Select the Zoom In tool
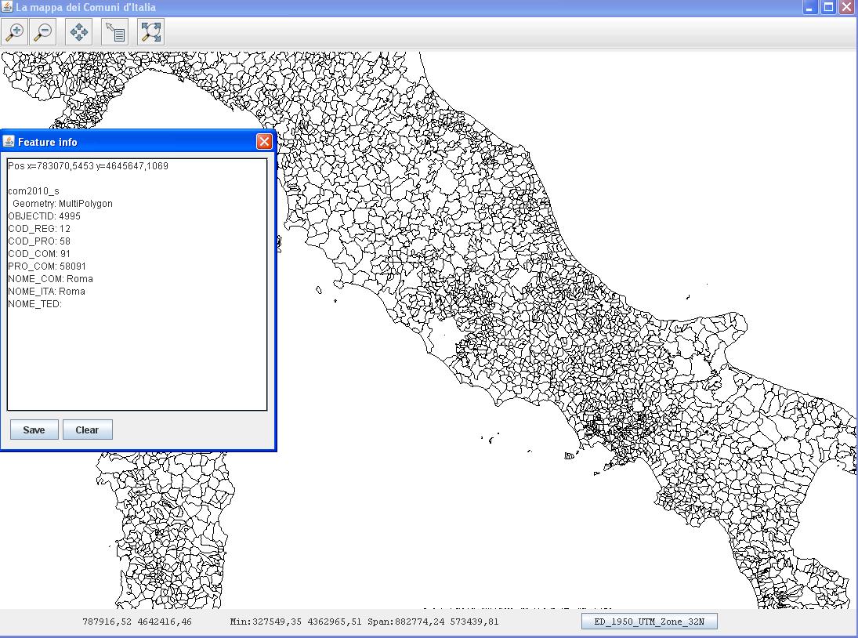 tap(15, 32)
